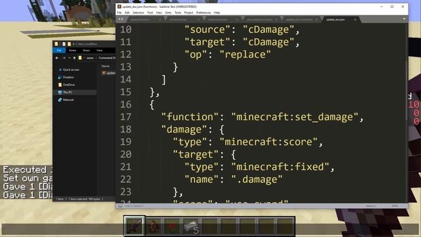
Task: Click the JSON syntax selector in status bar
Action: (395, 206)
